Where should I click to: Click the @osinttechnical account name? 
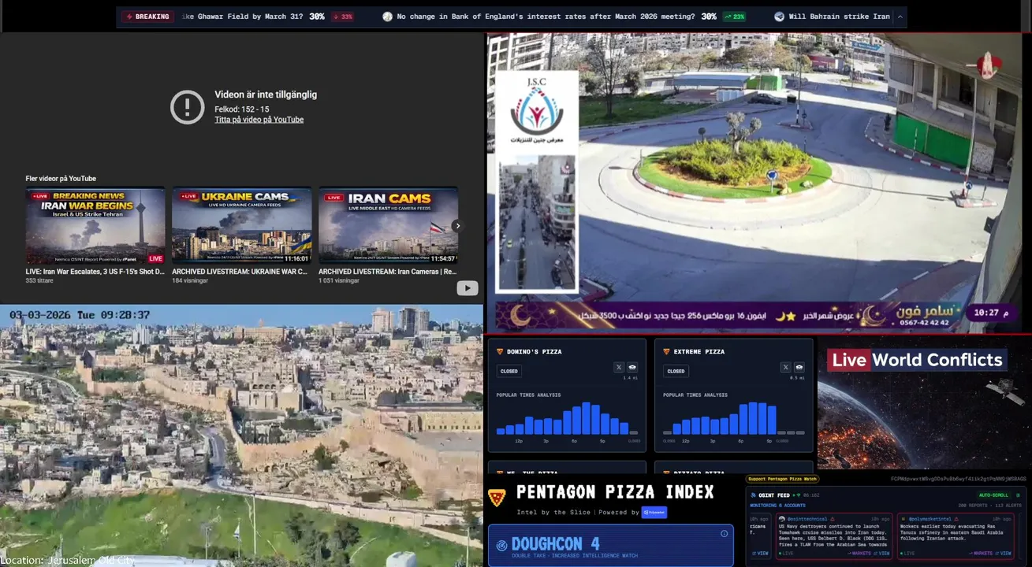807,519
